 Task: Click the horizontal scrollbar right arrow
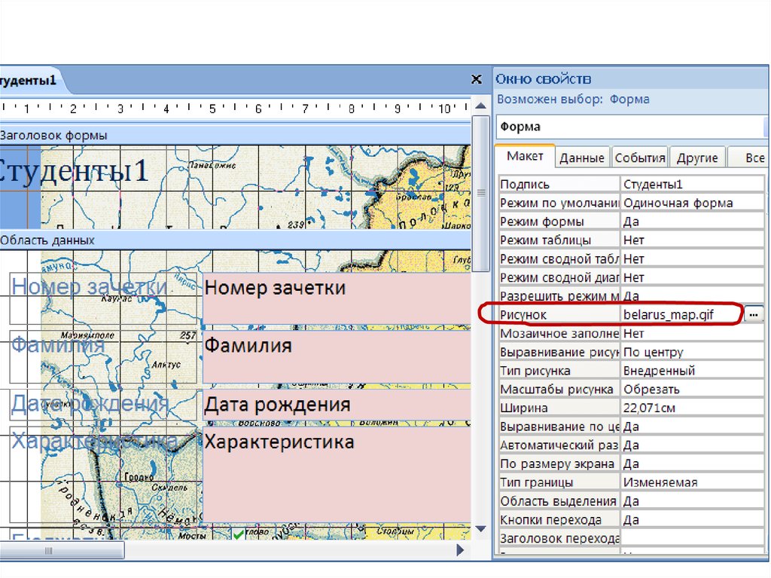tap(461, 551)
